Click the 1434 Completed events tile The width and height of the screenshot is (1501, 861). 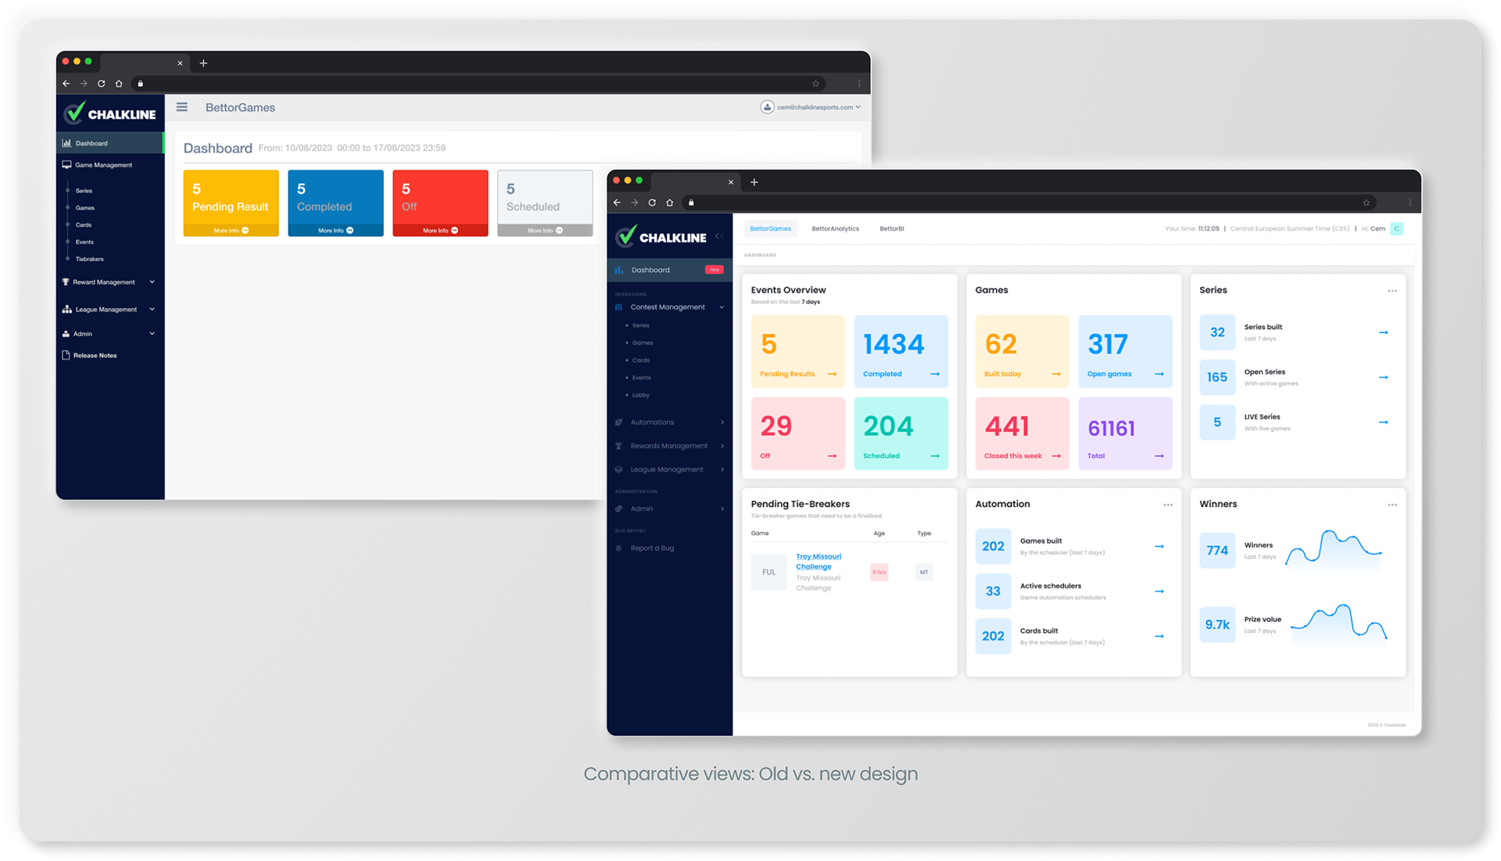tap(901, 351)
